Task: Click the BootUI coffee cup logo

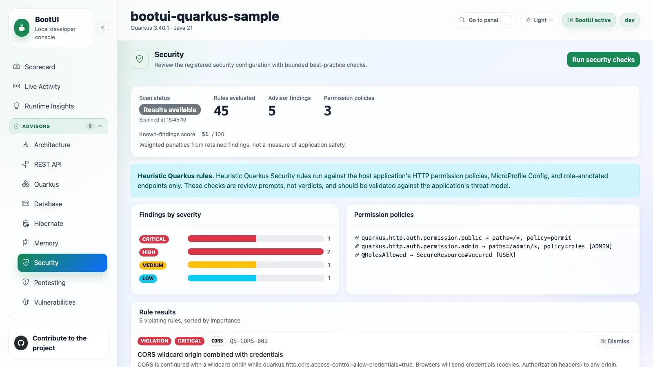Action: pyautogui.click(x=22, y=28)
